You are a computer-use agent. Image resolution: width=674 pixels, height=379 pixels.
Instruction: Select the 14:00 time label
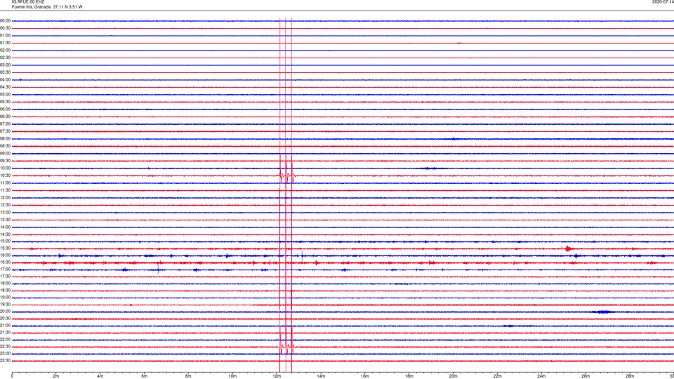[x=5, y=227]
